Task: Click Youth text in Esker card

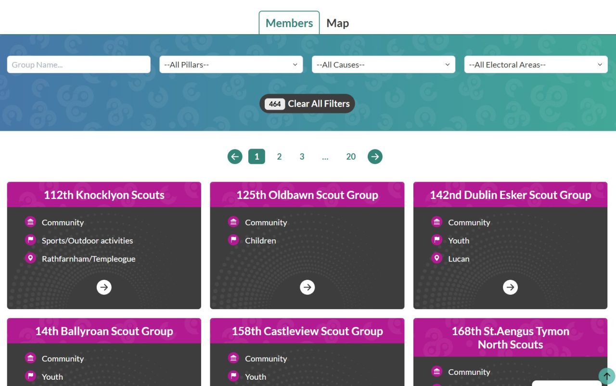Action: [x=459, y=240]
